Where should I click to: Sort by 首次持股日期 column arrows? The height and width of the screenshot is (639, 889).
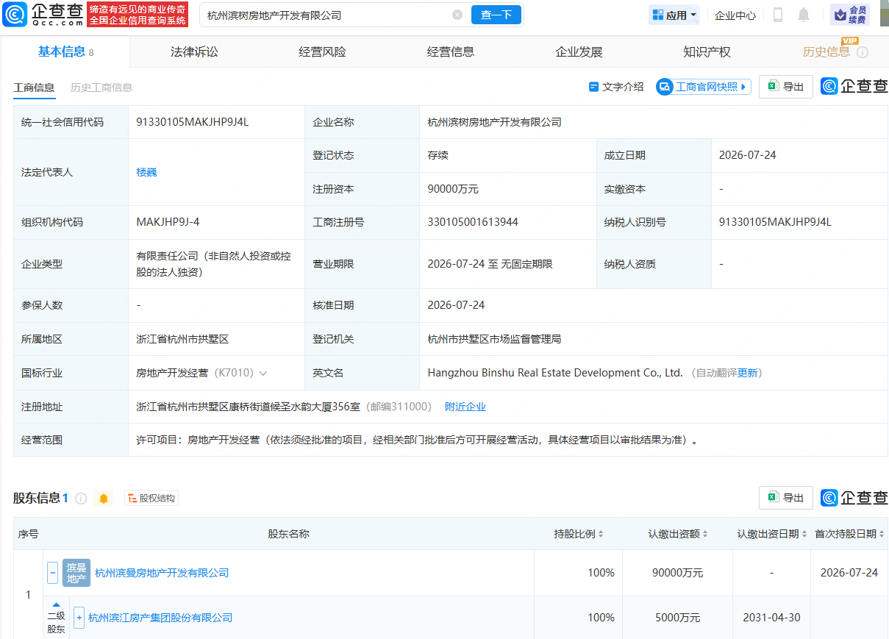(x=882, y=534)
